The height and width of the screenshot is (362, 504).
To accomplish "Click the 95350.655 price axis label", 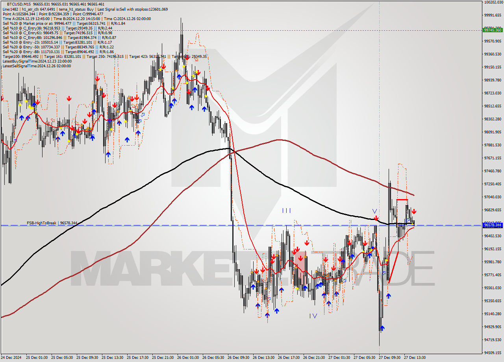I will pos(494,301).
